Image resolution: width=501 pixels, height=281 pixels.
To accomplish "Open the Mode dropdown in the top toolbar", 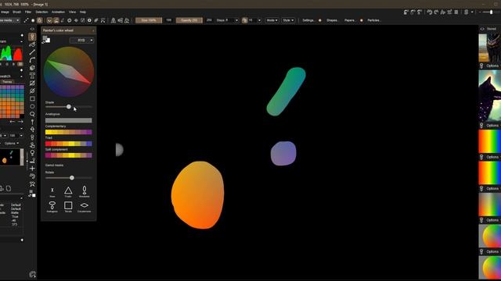I will tap(272, 20).
